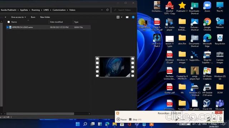The width and height of the screenshot is (229, 128).
Task: Open the view layout options dropdown arrow
Action: (x=122, y=17)
